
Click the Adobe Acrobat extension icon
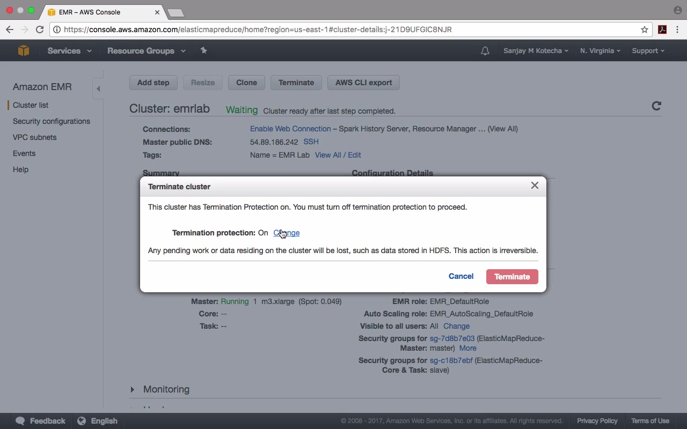click(662, 29)
